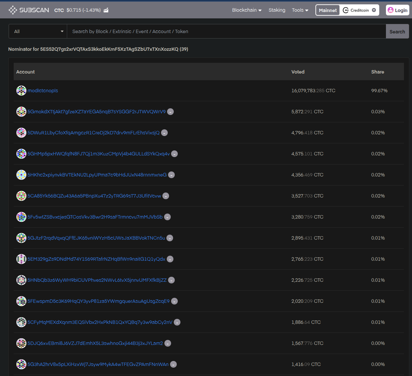Click the gray badge after 5DWuR1LbyCfoXfq address
This screenshot has width=412, height=376.
(164, 133)
